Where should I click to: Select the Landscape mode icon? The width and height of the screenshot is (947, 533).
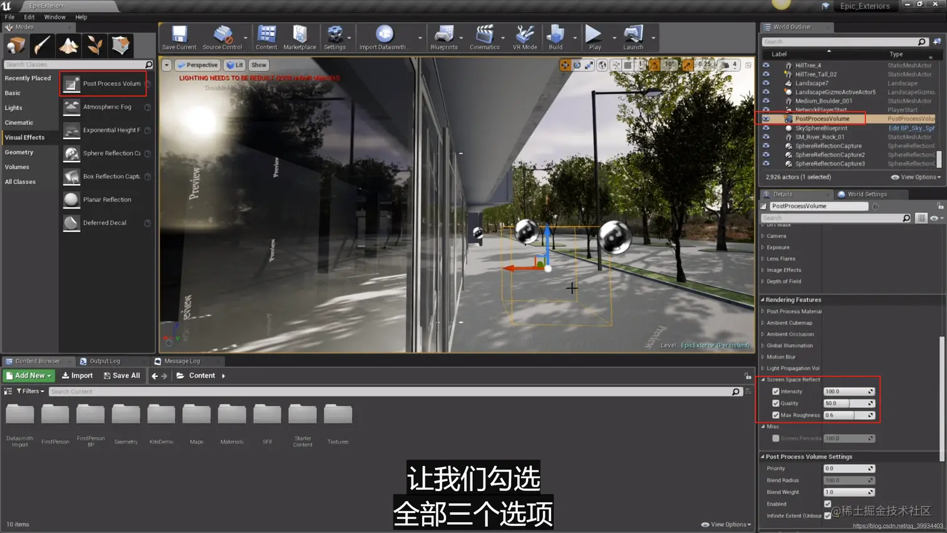point(68,45)
